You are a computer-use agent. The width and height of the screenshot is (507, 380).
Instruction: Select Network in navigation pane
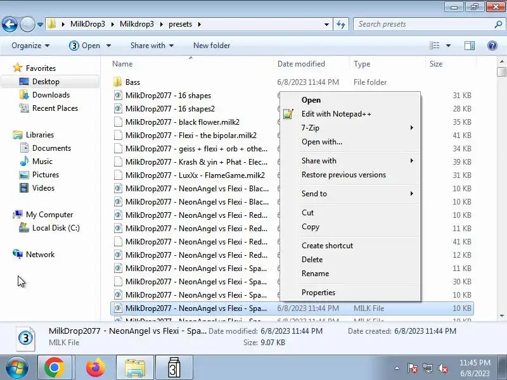click(34, 255)
